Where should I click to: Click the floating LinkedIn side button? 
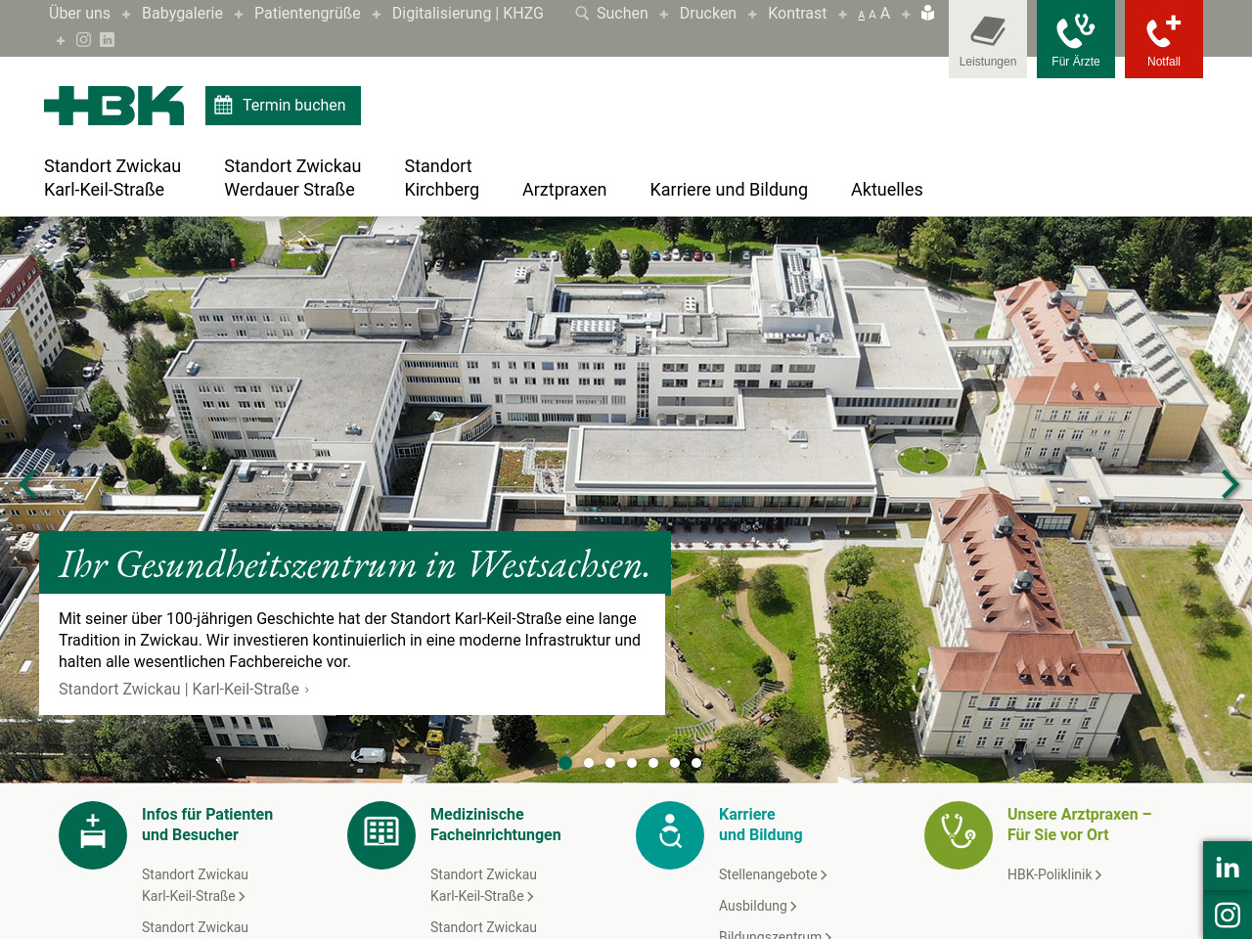click(1227, 867)
